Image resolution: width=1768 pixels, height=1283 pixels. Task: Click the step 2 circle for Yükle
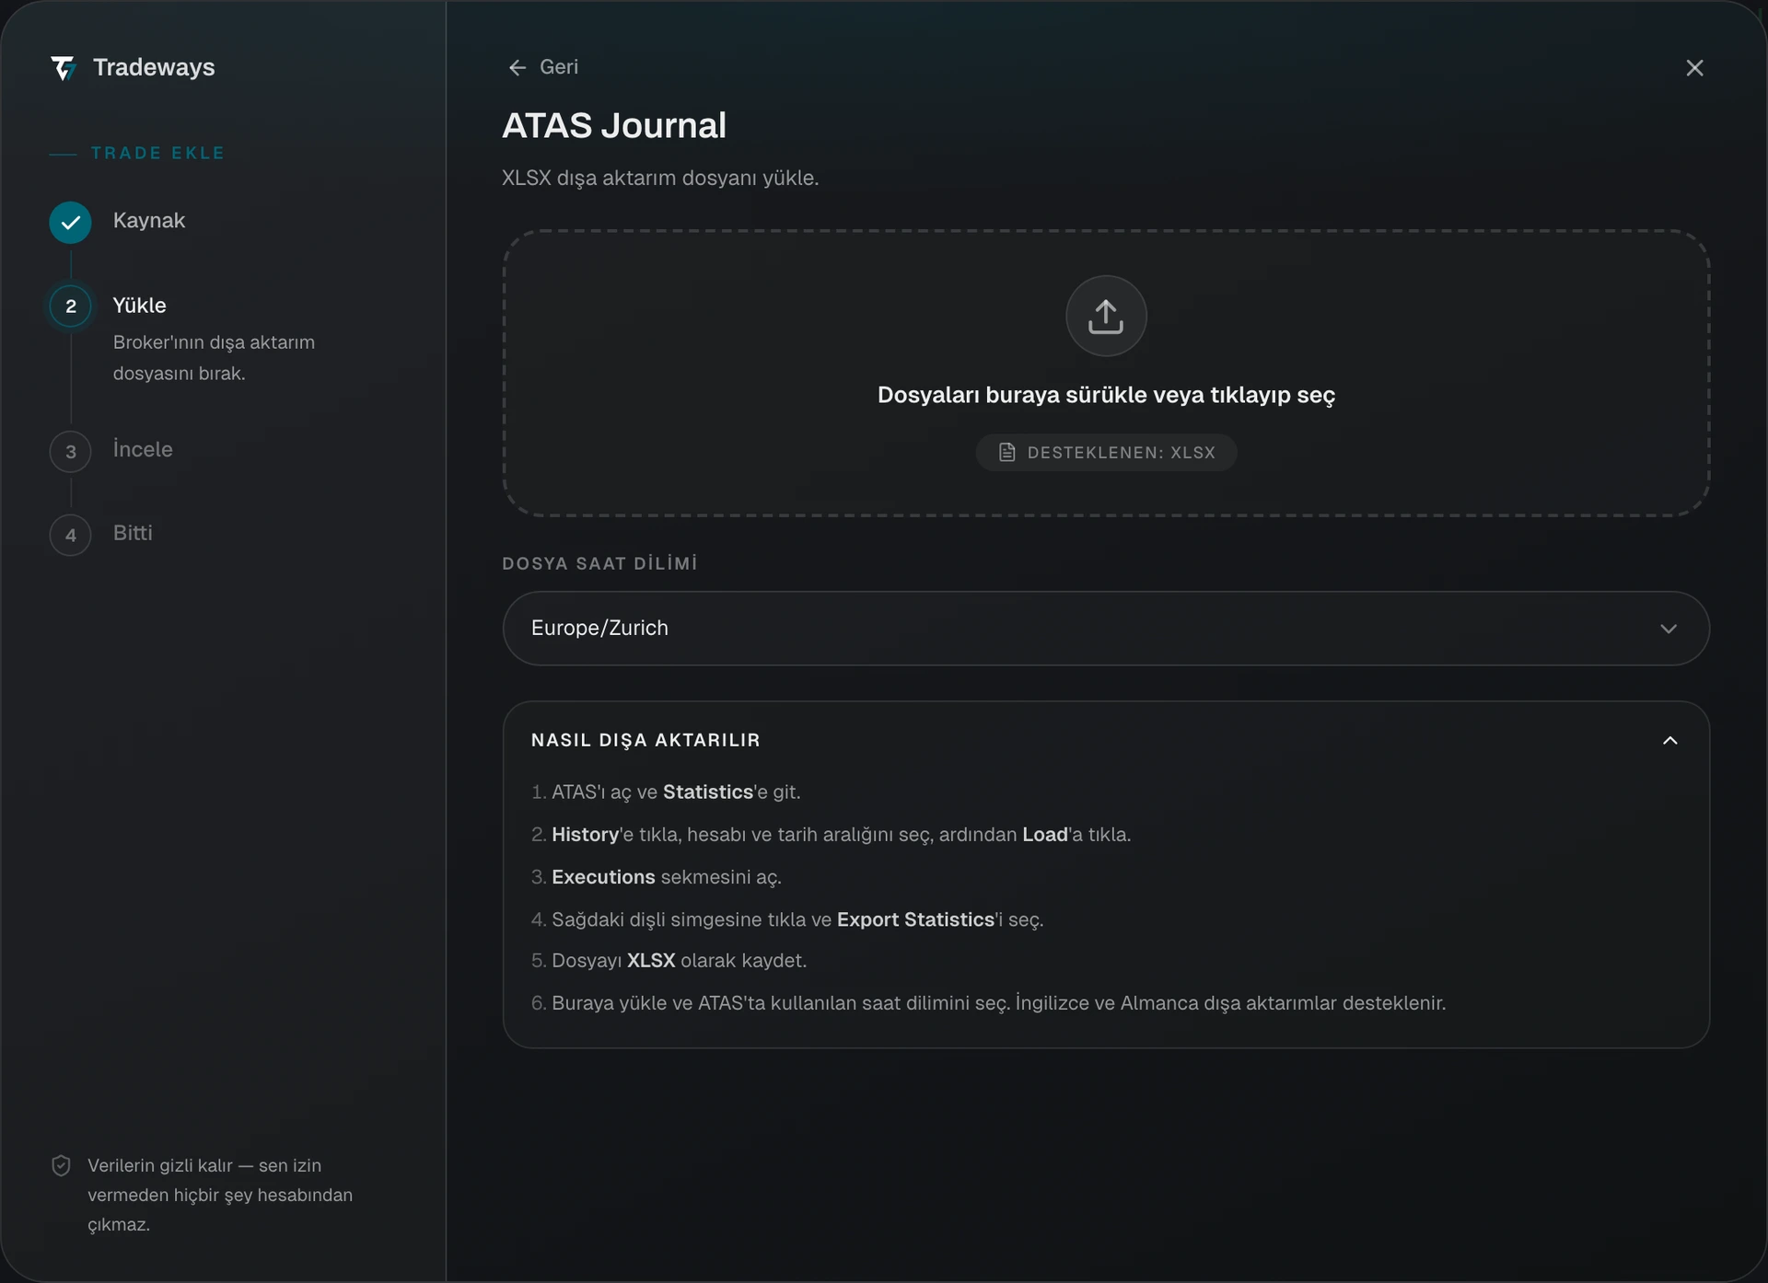71,306
